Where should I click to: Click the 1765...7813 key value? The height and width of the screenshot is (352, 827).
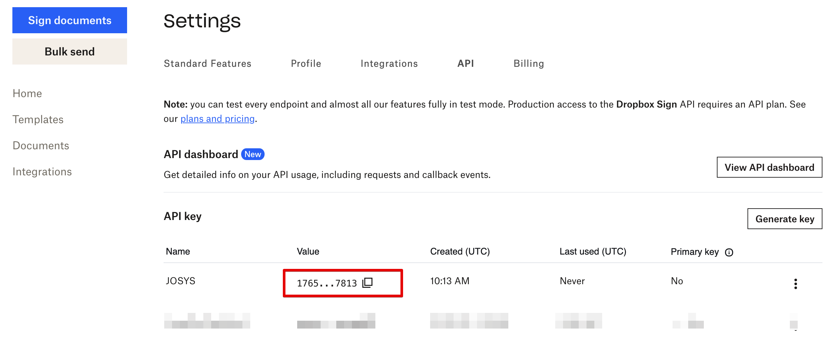[x=326, y=283]
